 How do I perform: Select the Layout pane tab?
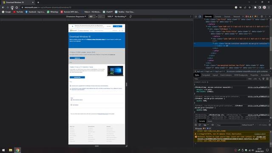point(215,75)
